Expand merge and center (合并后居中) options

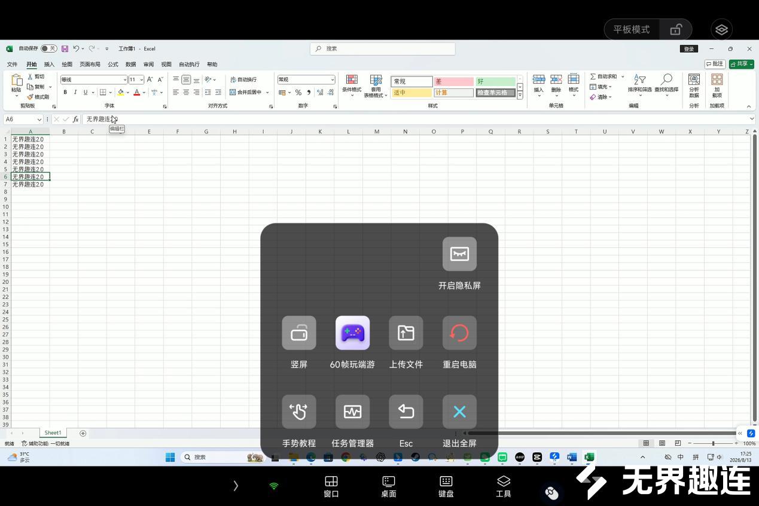[267, 93]
